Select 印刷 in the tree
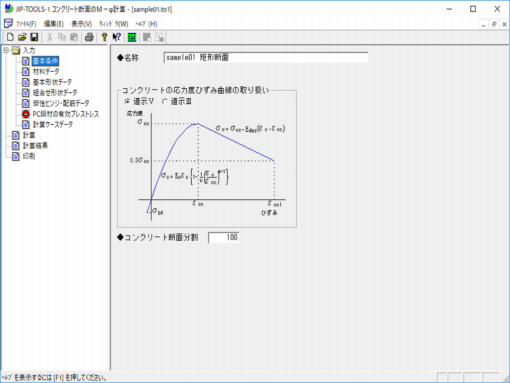510x383 pixels. click(x=29, y=156)
